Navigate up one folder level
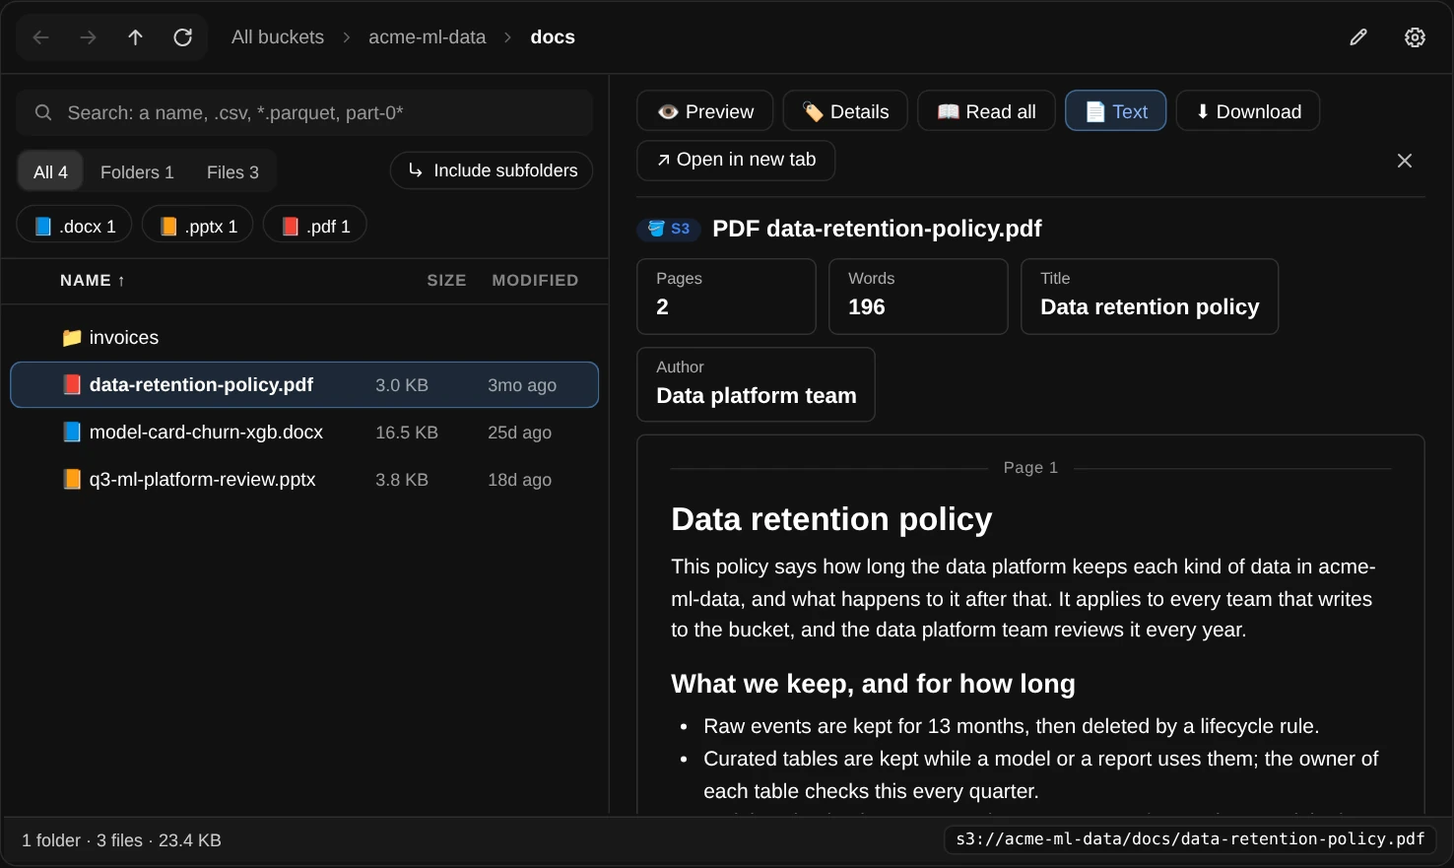Screen dimensions: 1454x868 (x=135, y=37)
